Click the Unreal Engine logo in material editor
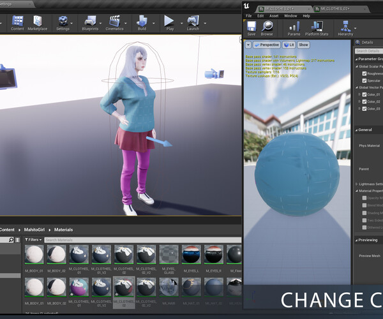 [246, 6]
